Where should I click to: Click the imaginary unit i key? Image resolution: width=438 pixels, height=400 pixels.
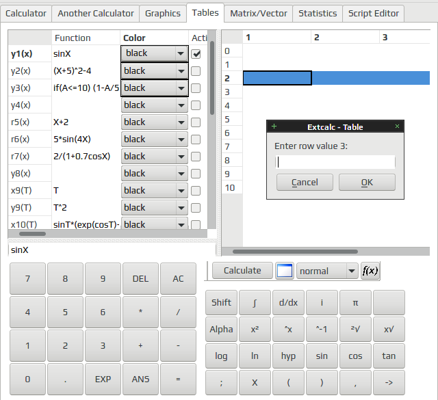322,303
